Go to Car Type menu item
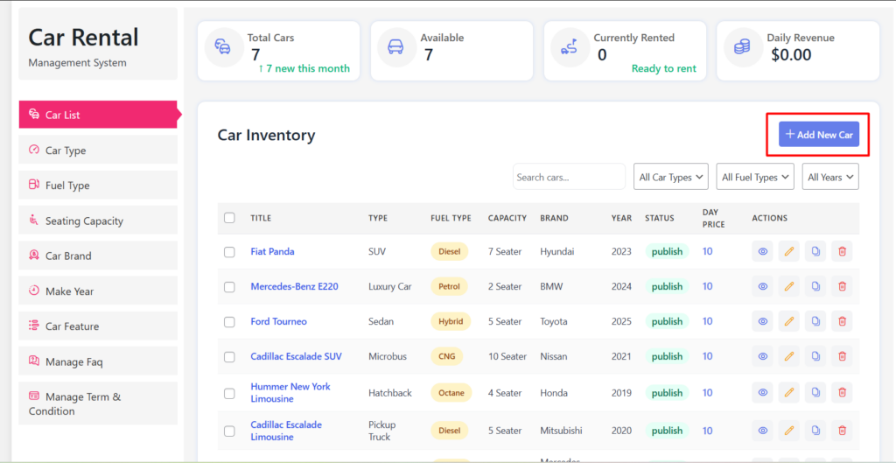 coord(98,150)
